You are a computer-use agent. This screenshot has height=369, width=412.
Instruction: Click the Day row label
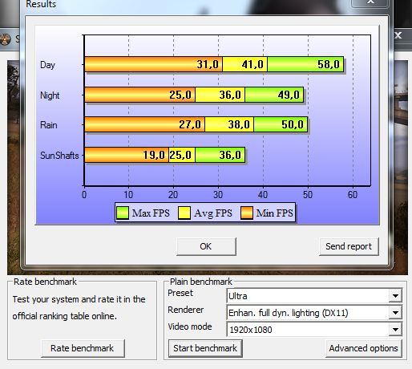click(47, 65)
